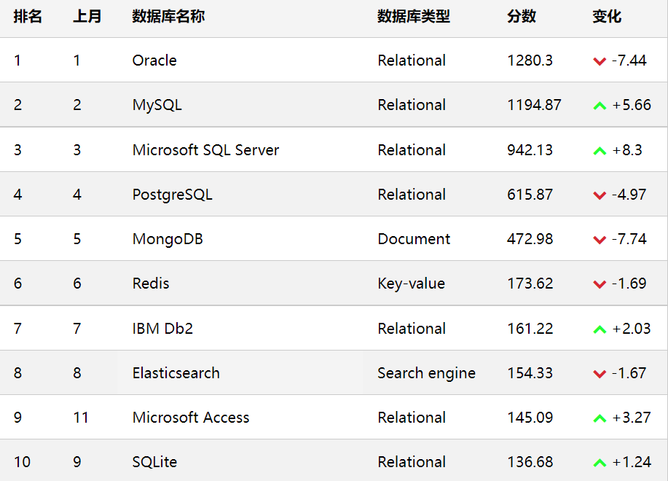Select the MySQL database name
This screenshot has width=668, height=481.
(157, 105)
